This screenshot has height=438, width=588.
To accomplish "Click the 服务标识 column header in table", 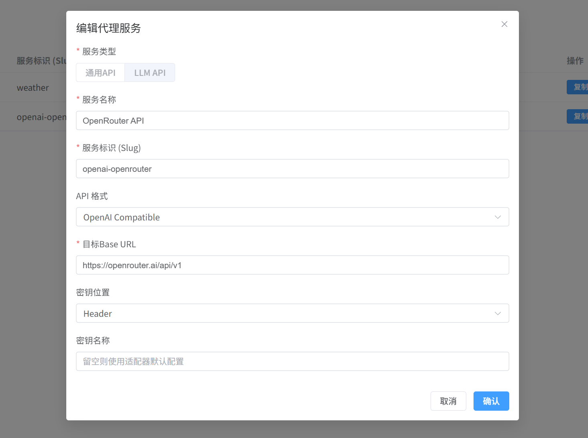I will point(41,61).
